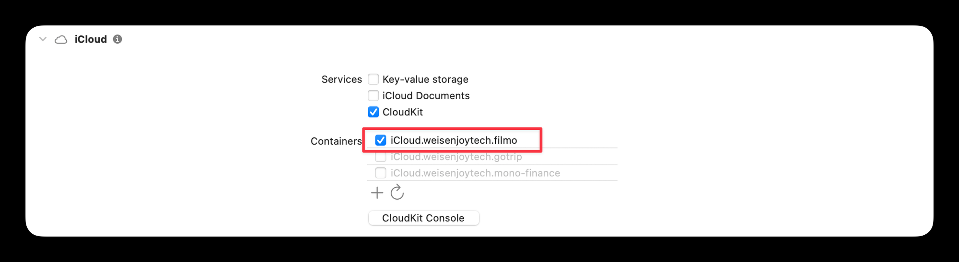
Task: Open the CloudKit Console button
Action: pos(423,218)
